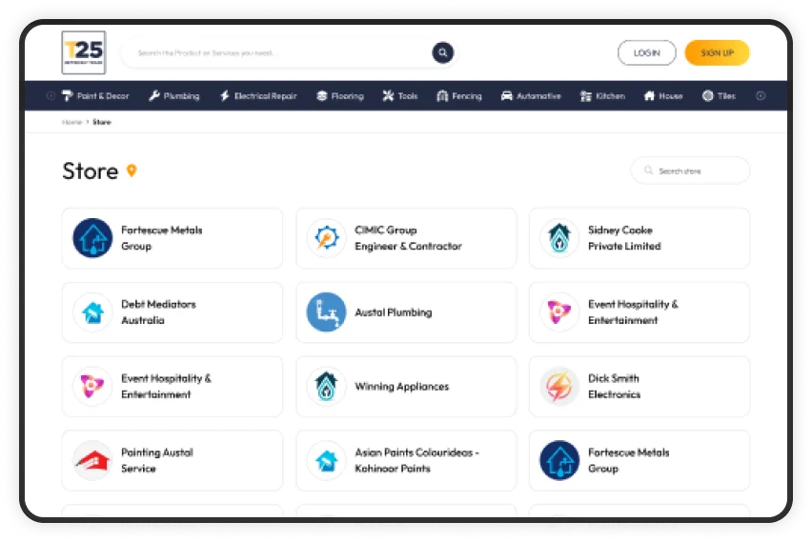Screen dimensions: 812x542
Task: Click the search magnifier button
Action: point(442,52)
